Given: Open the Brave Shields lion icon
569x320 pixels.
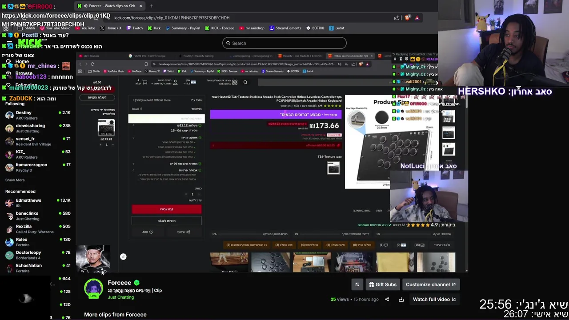Looking at the screenshot, I should pyautogui.click(x=407, y=18).
